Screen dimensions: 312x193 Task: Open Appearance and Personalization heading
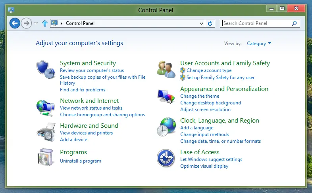224,89
